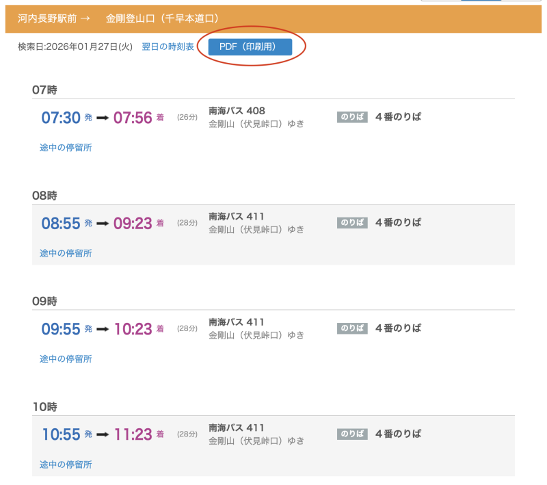
Task: Select the のりば badge in the 09:55 row
Action: 352,328
